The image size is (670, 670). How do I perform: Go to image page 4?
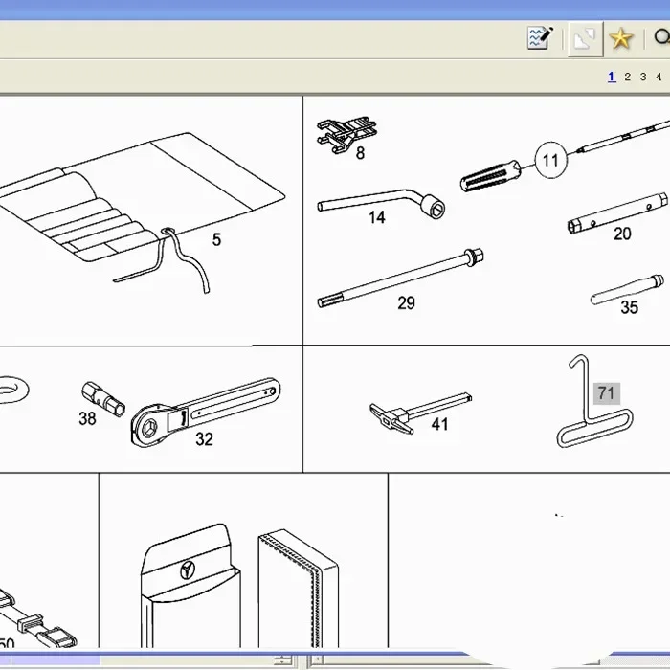[659, 77]
